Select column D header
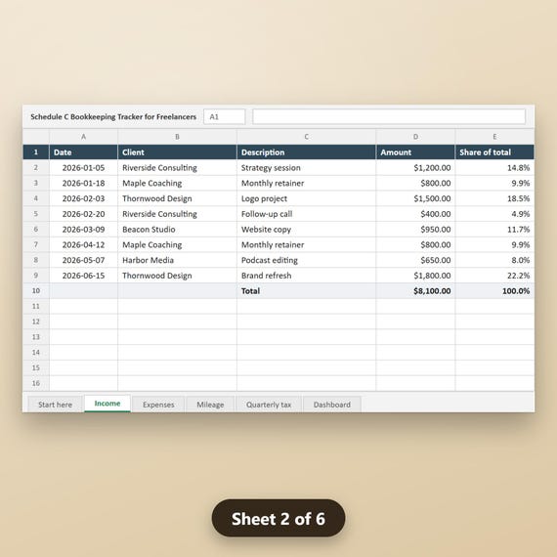557x557 pixels. 415,137
